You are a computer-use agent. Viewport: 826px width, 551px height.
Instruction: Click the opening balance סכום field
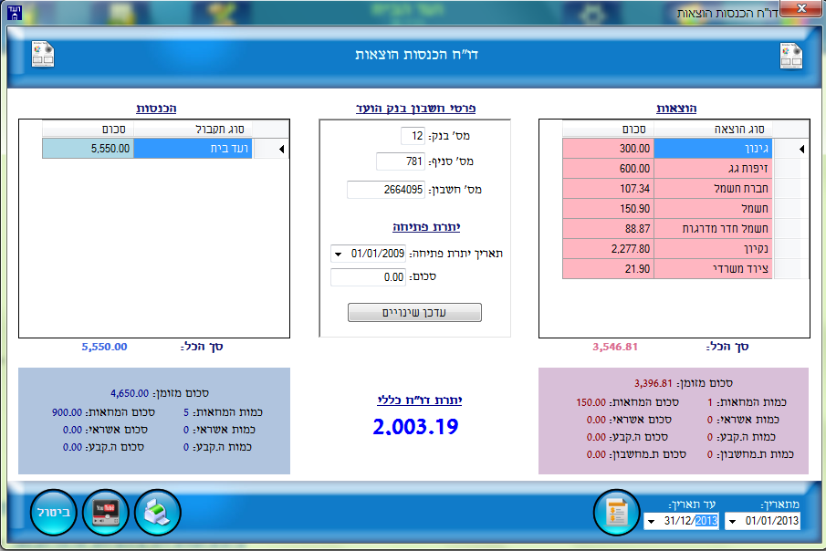pyautogui.click(x=368, y=277)
